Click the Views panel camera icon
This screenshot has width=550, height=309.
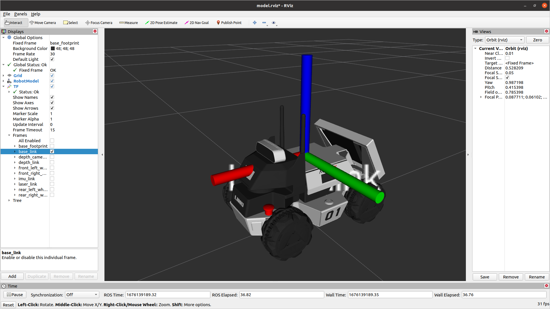tap(476, 31)
